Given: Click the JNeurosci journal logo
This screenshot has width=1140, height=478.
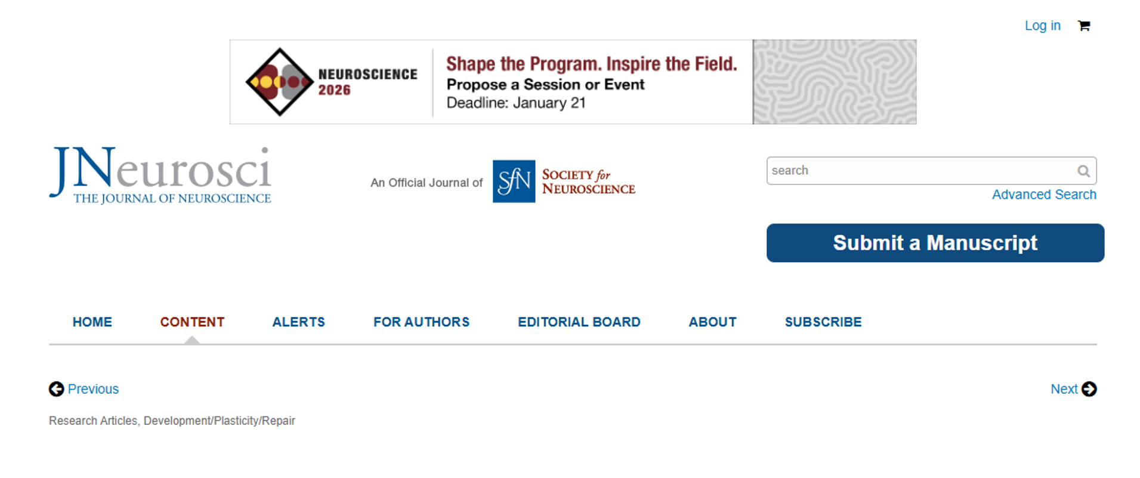Looking at the screenshot, I should pyautogui.click(x=160, y=175).
